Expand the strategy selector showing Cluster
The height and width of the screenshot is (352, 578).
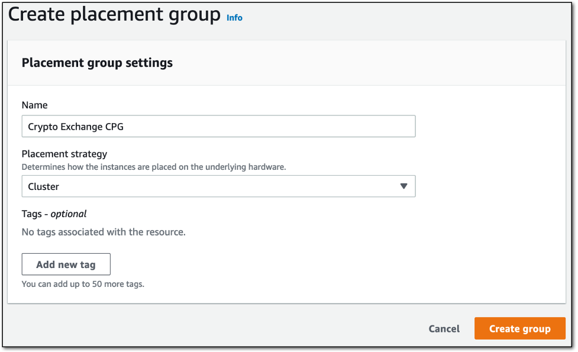219,186
